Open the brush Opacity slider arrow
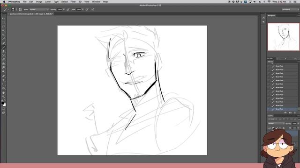300x168 pixels. click(x=64, y=9)
